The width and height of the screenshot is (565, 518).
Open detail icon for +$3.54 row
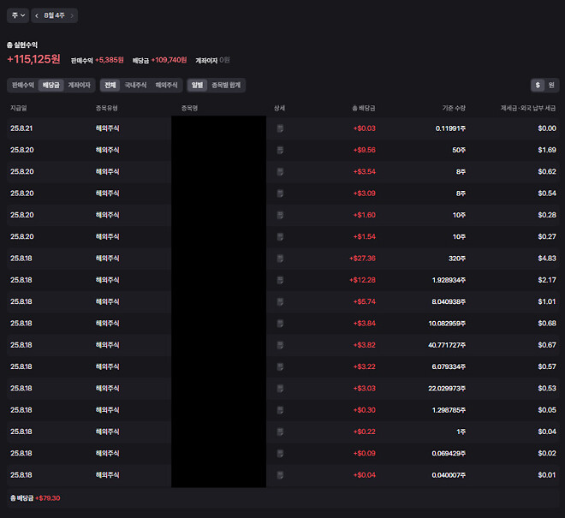coord(280,171)
